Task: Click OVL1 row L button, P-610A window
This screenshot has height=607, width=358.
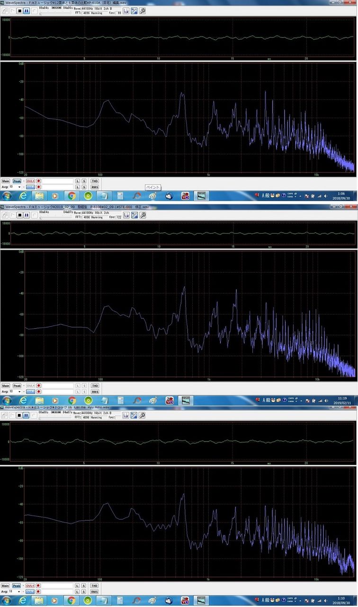Action: pyautogui.click(x=77, y=181)
